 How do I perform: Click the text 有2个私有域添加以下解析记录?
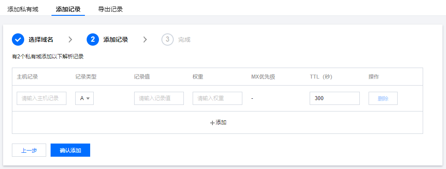(x=48, y=57)
